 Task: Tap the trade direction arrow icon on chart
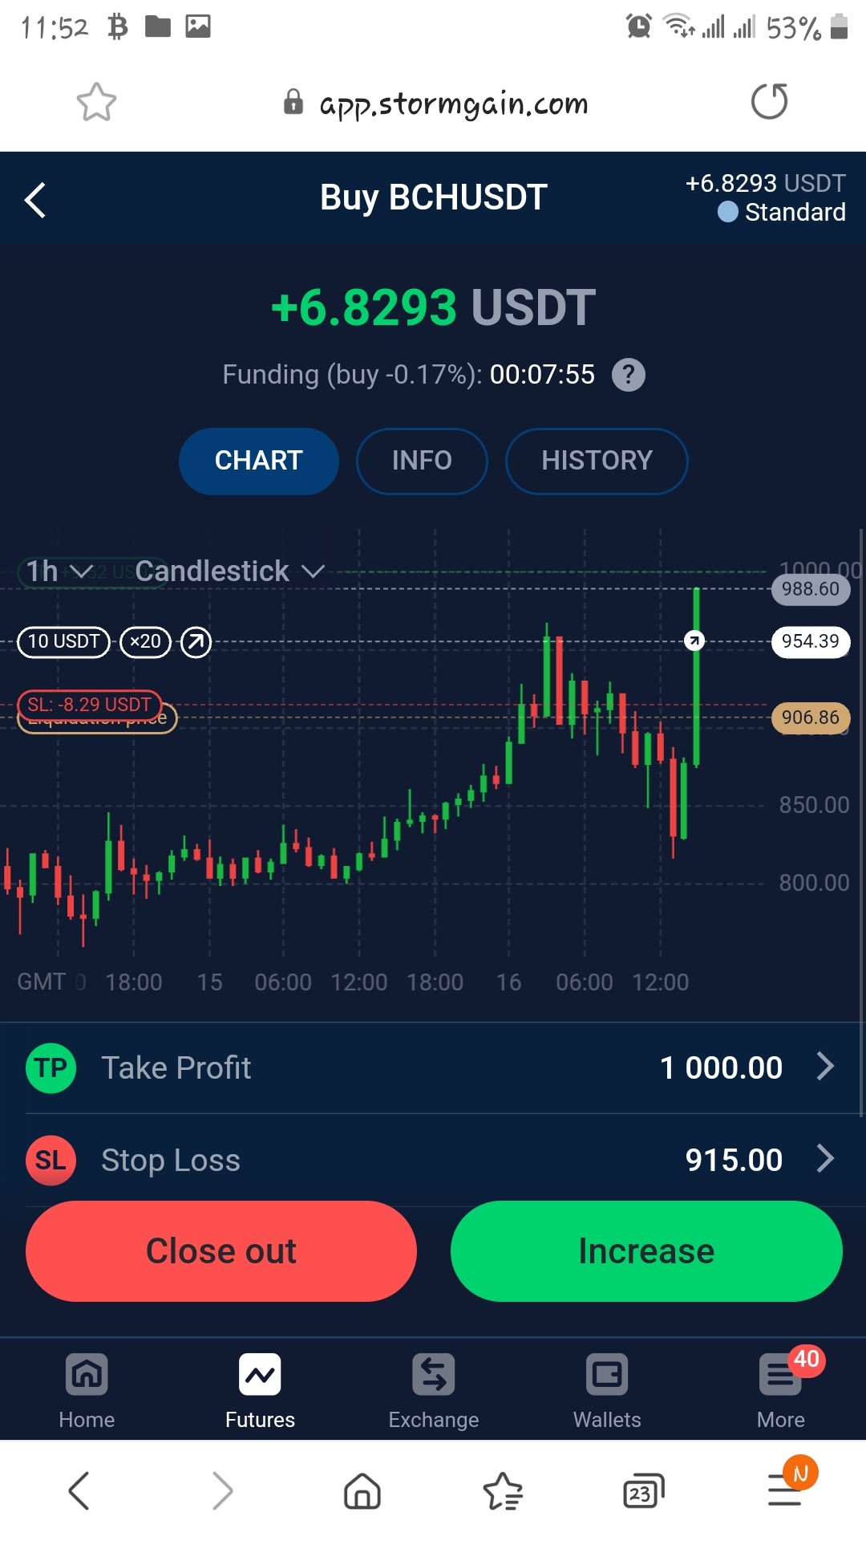196,642
